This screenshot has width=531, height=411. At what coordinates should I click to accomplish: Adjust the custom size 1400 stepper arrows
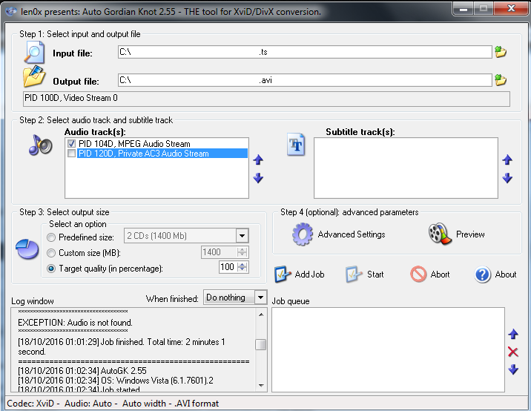[x=242, y=252]
